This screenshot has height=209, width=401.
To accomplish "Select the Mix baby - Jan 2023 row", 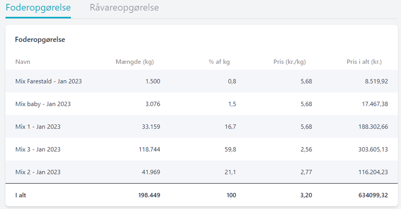I will pyautogui.click(x=43, y=104).
